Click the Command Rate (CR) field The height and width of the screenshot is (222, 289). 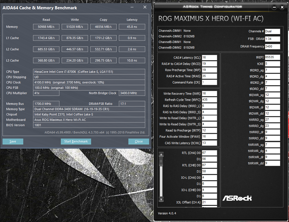[209, 82]
